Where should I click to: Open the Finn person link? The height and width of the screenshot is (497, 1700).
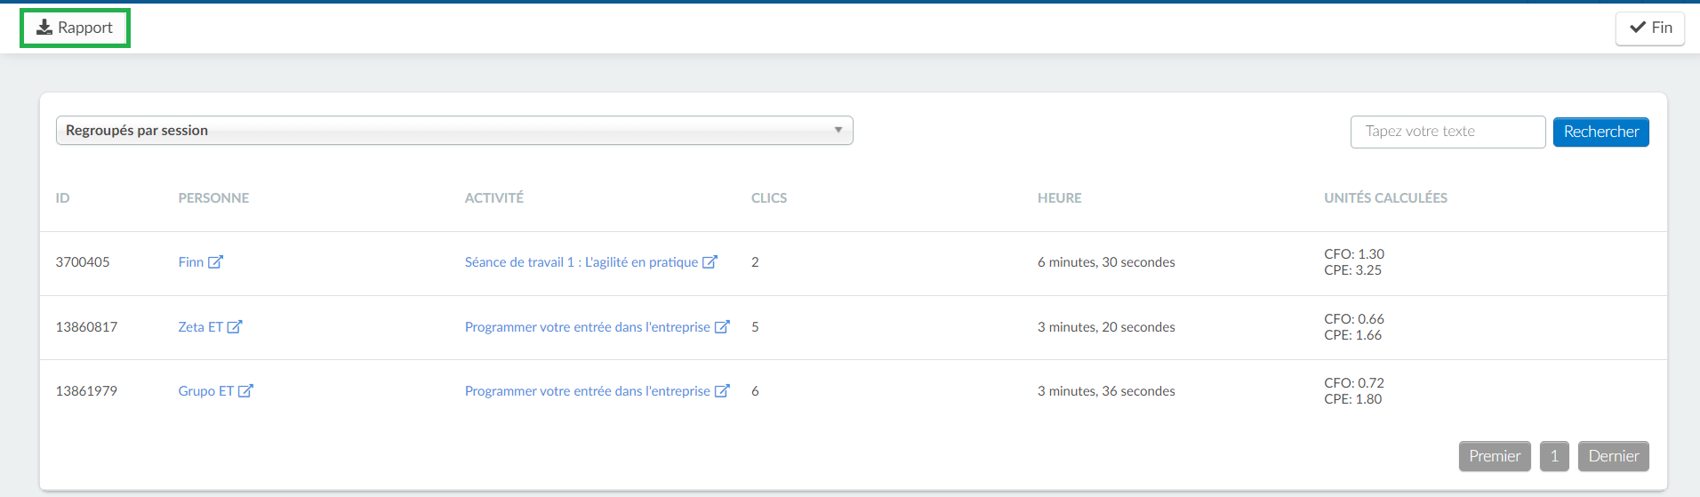point(191,261)
